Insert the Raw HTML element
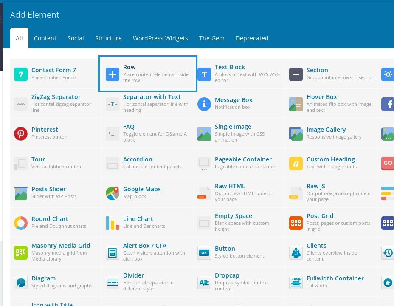 230,186
